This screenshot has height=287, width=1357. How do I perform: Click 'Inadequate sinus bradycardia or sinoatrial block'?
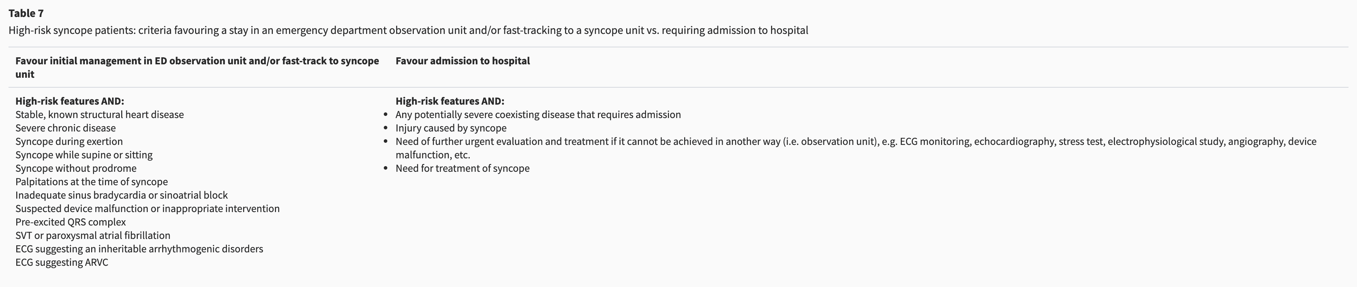click(122, 195)
